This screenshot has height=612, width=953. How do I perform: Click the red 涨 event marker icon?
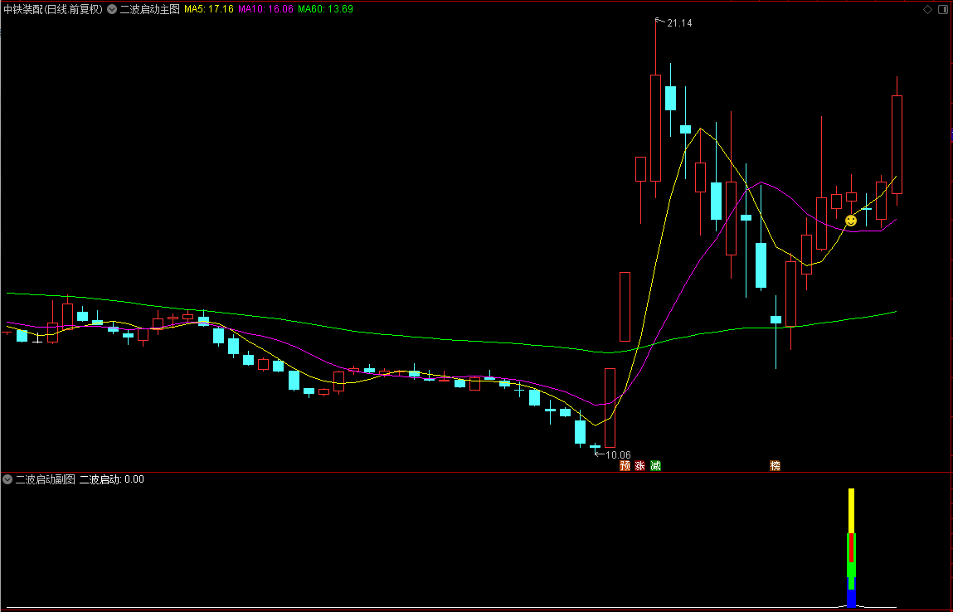point(640,465)
